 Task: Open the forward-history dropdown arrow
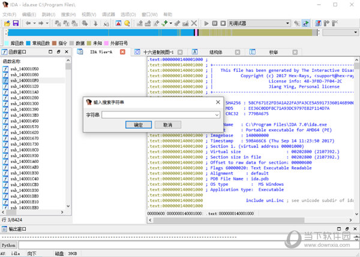[47, 23]
